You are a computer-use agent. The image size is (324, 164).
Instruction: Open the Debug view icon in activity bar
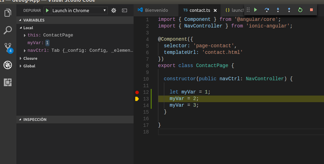8,65
